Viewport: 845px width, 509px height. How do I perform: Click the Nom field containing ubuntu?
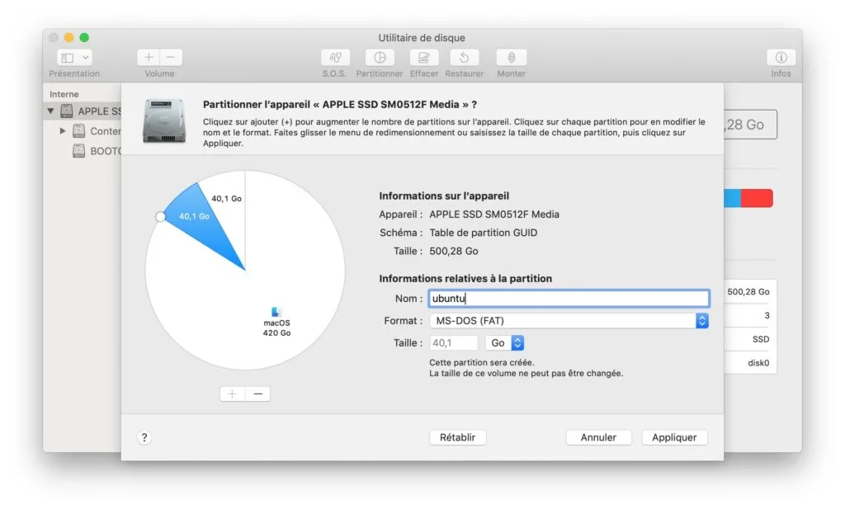(x=569, y=299)
